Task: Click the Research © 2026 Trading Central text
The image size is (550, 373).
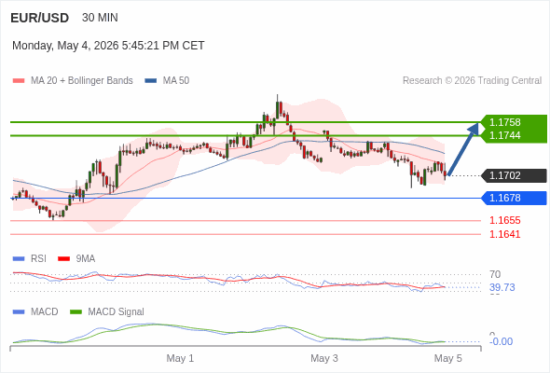Action: 472,81
